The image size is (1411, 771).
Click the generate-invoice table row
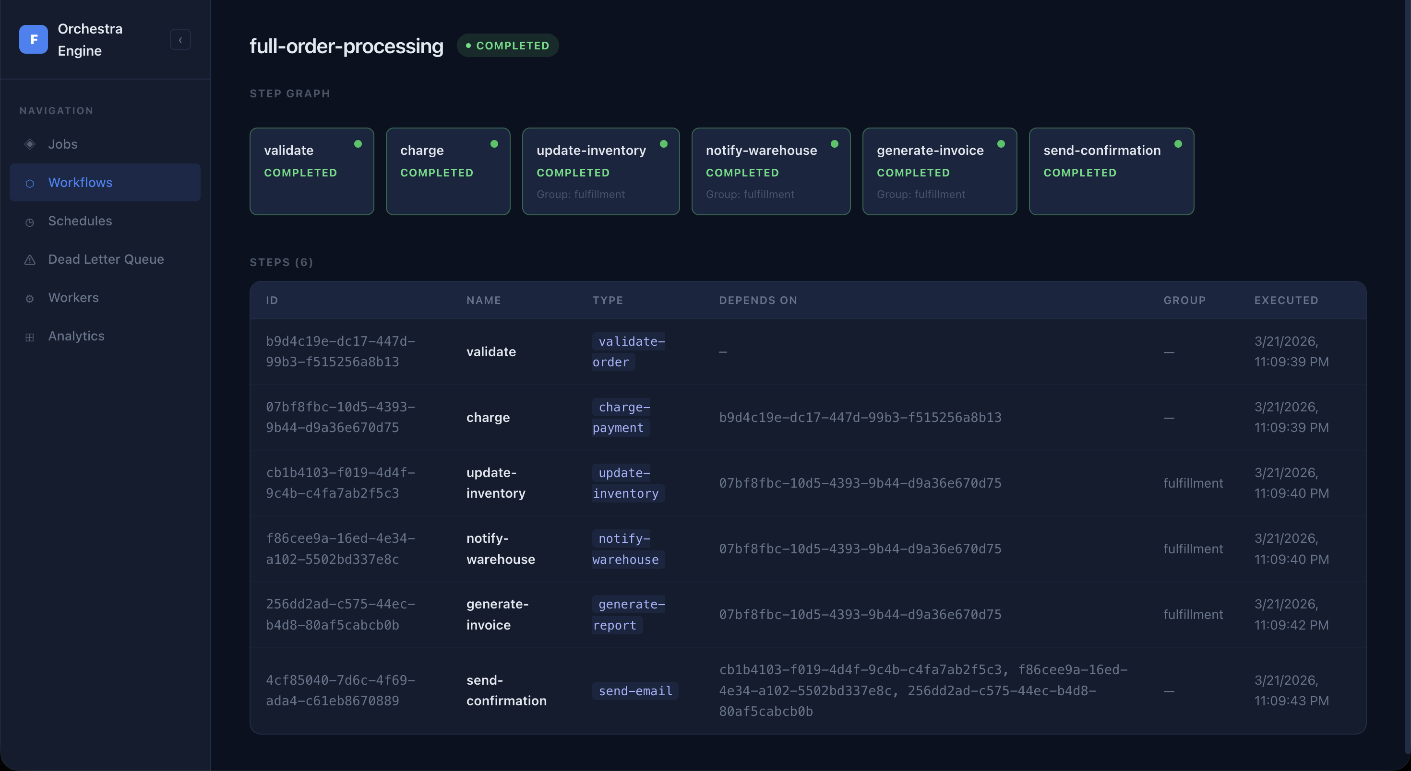click(807, 614)
